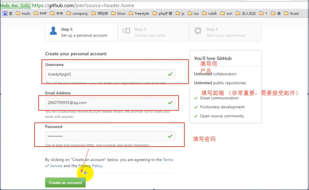Open the rubik bookmark folder
Viewport: 309px width, 190px height.
tap(210, 13)
